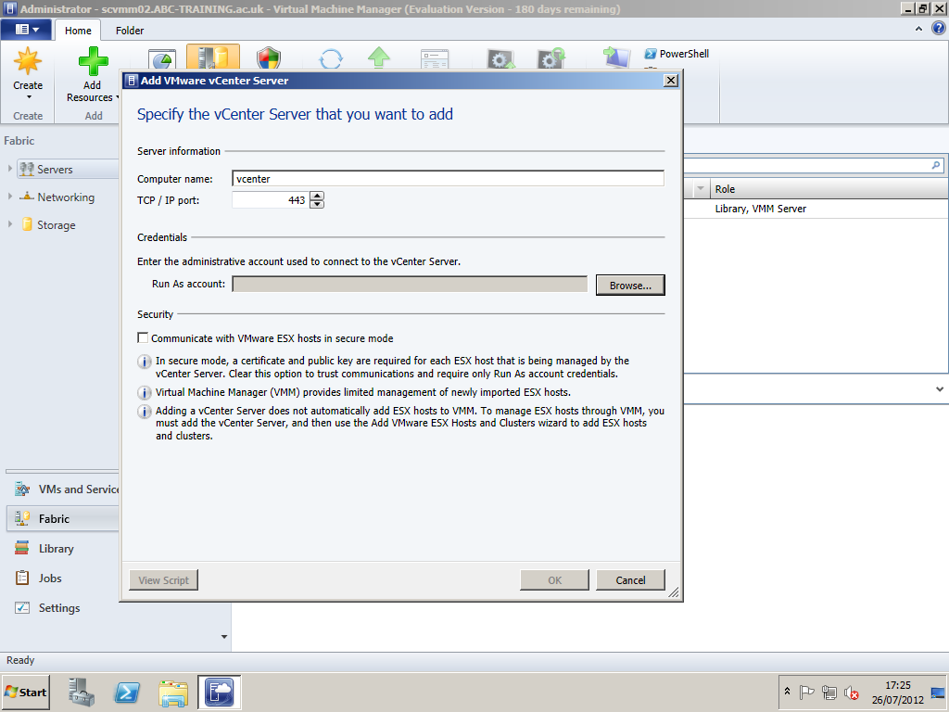The image size is (949, 712).
Task: Select the Storage node icon
Action: pos(27,224)
